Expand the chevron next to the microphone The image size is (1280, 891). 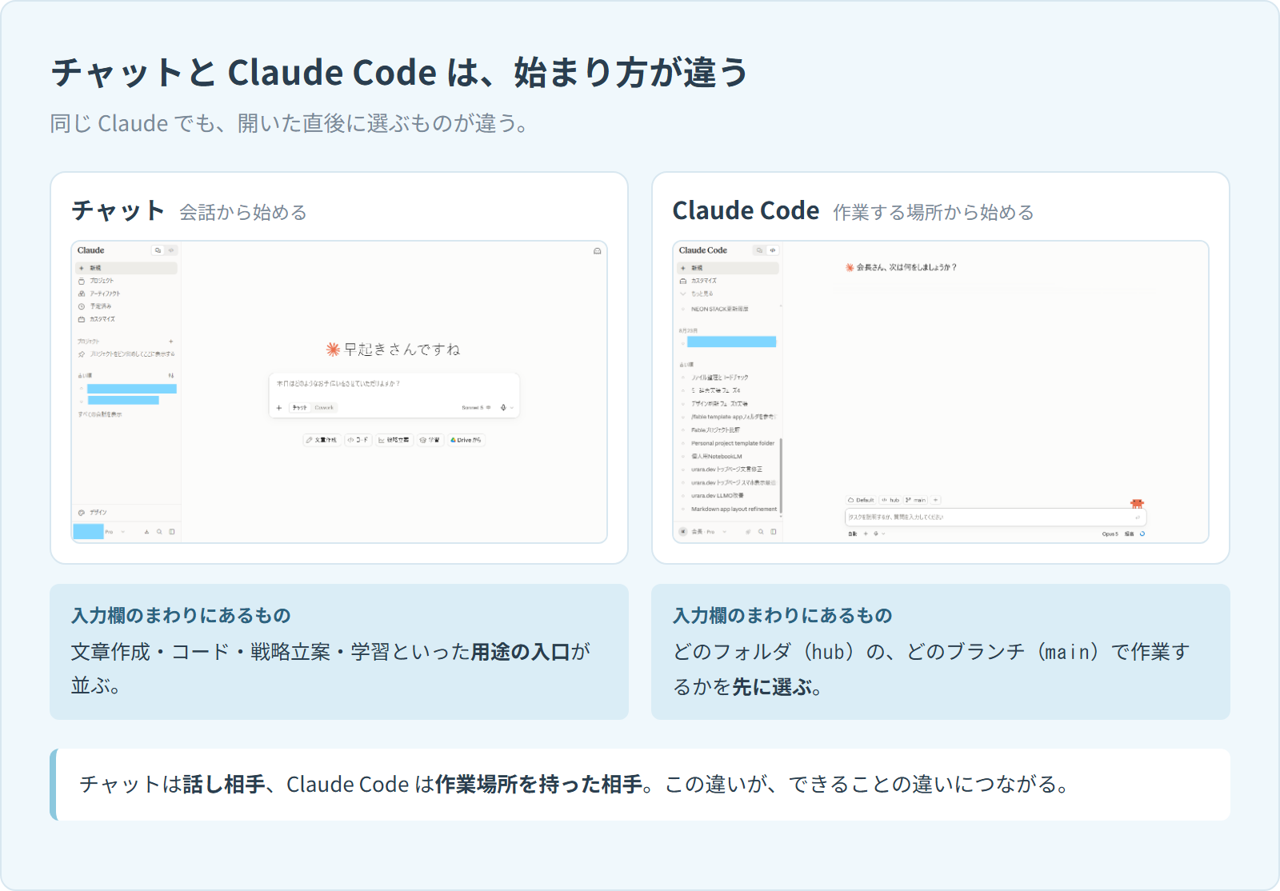pos(512,408)
